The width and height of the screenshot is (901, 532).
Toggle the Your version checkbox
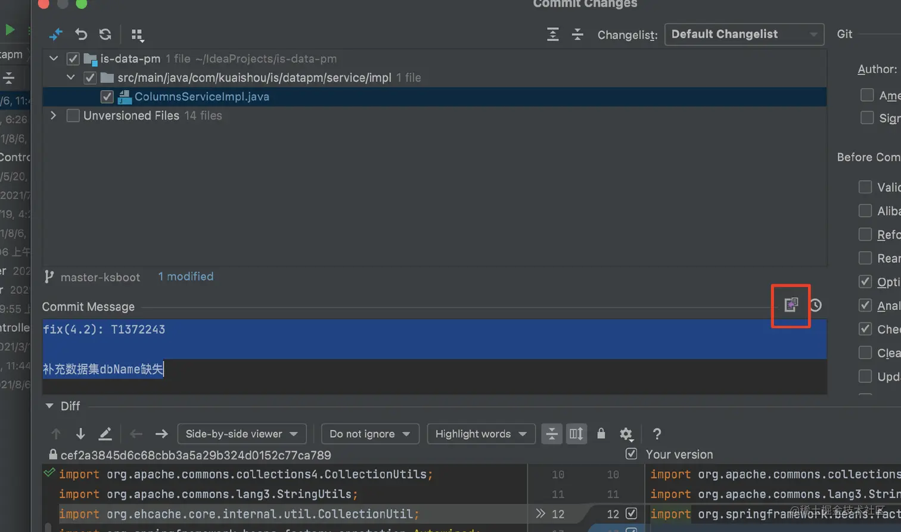[631, 454]
